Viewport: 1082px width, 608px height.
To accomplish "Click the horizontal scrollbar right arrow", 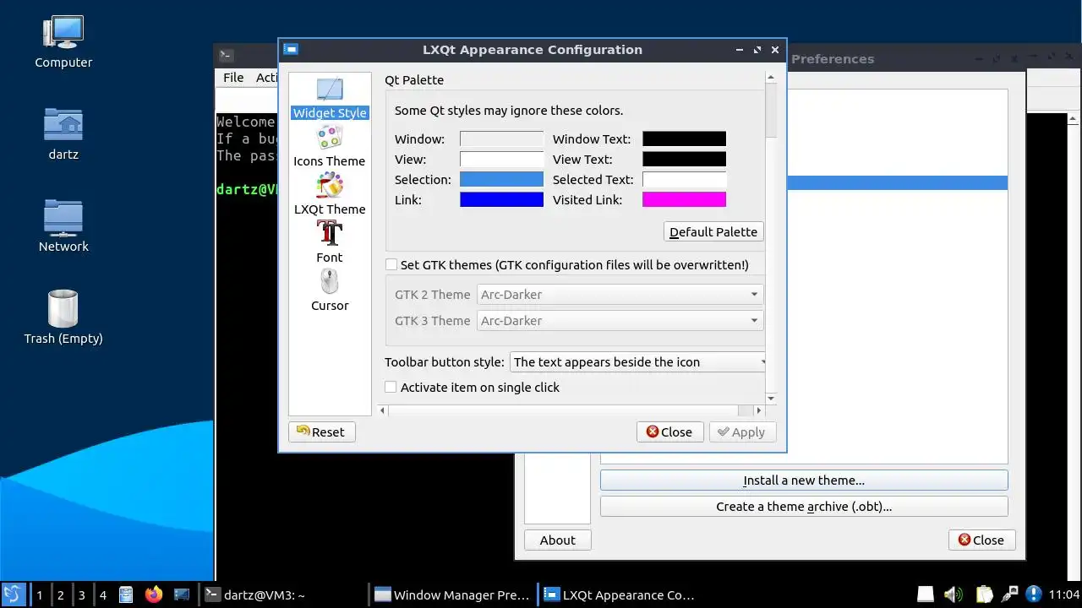I will (x=758, y=410).
